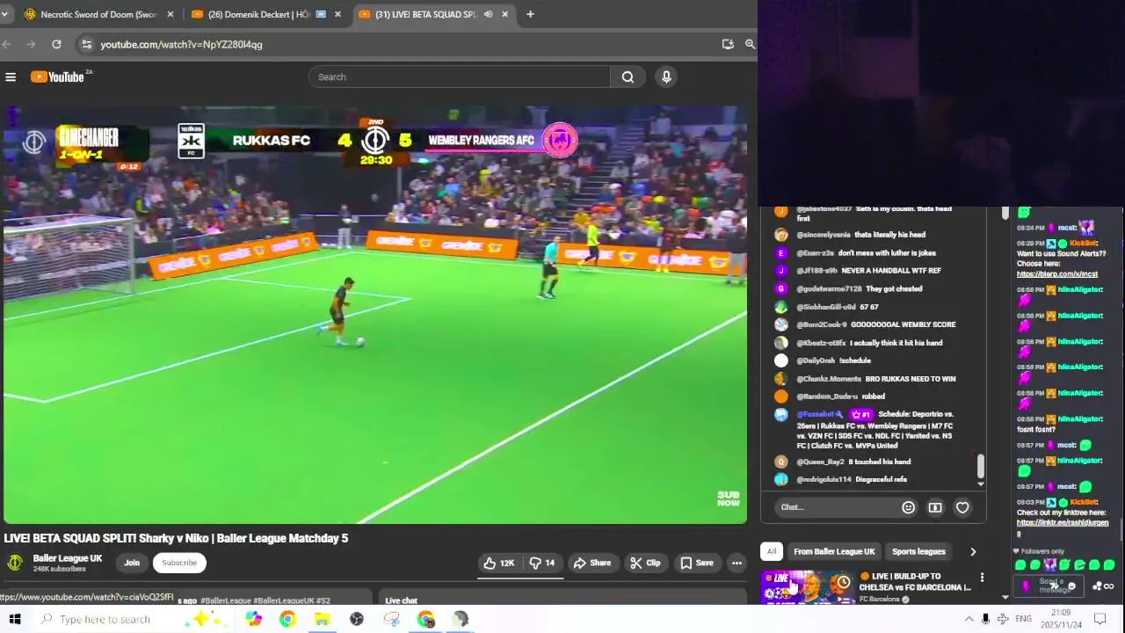
Task: Open the site information icon in the address bar
Action: coord(85,44)
